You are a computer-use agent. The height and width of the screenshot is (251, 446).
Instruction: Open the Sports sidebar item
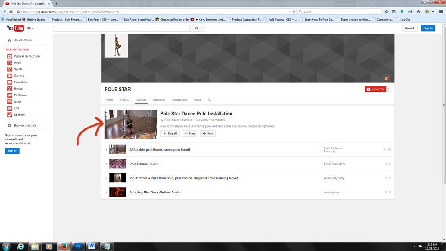tap(18, 70)
